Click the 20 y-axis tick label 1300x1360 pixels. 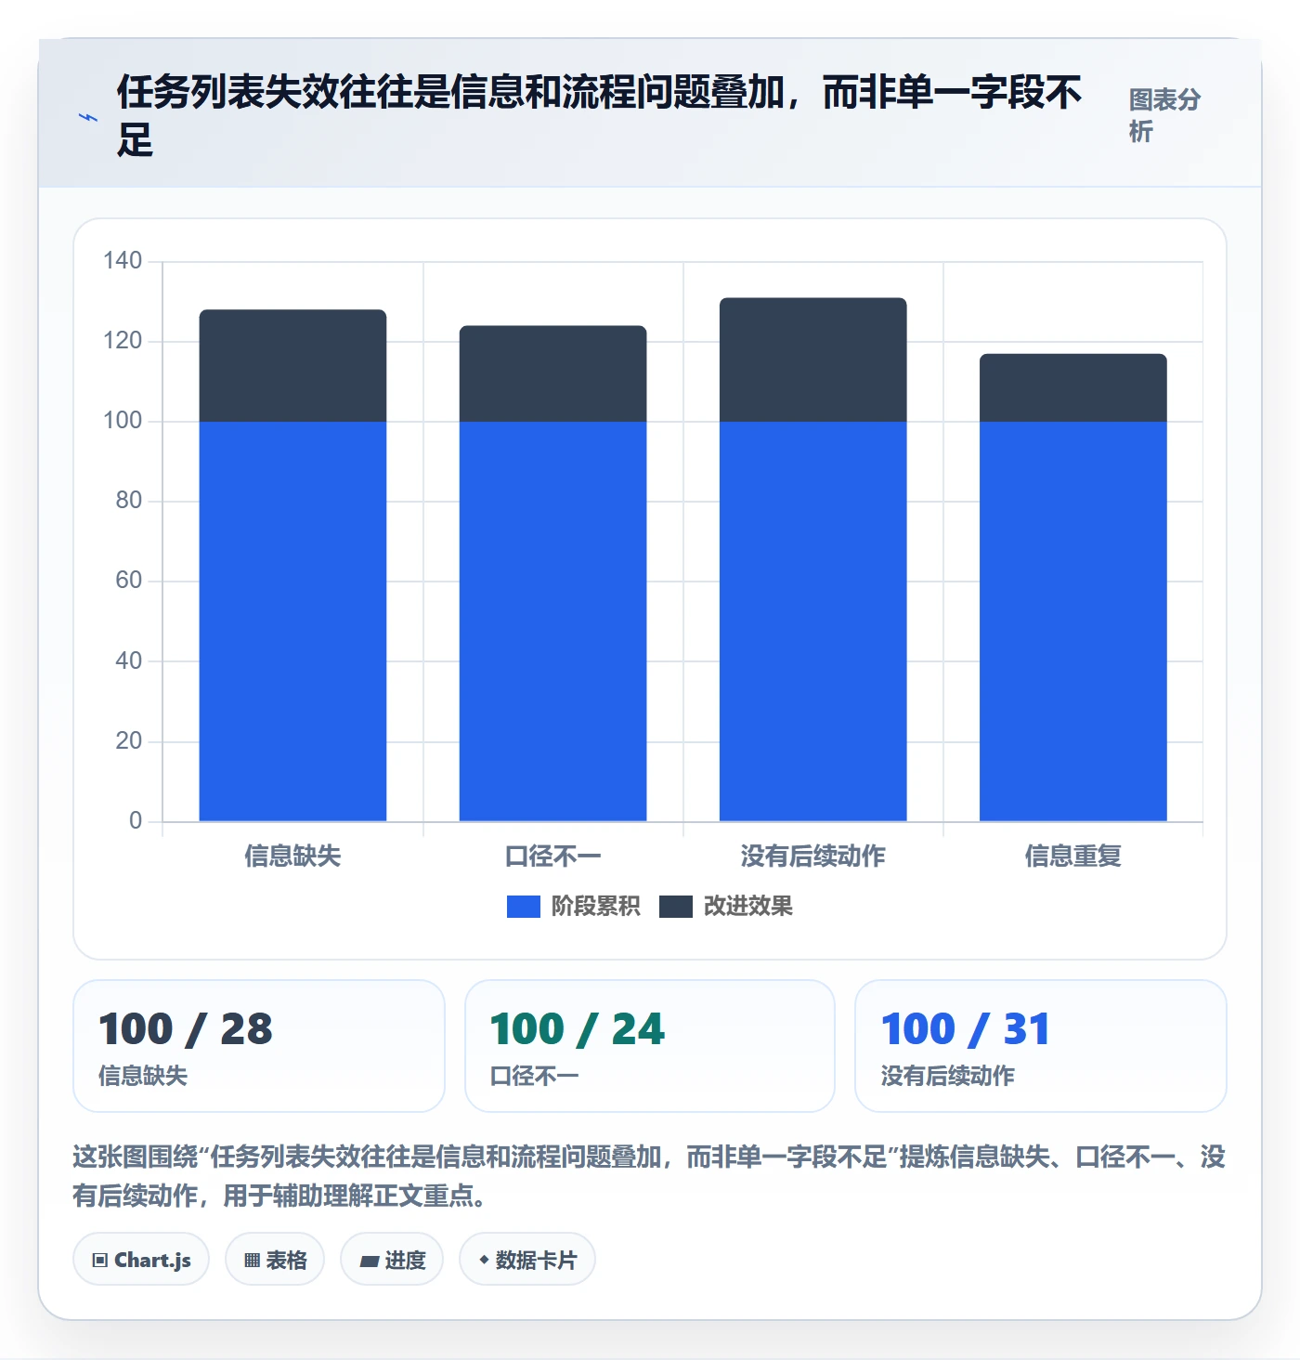click(129, 740)
